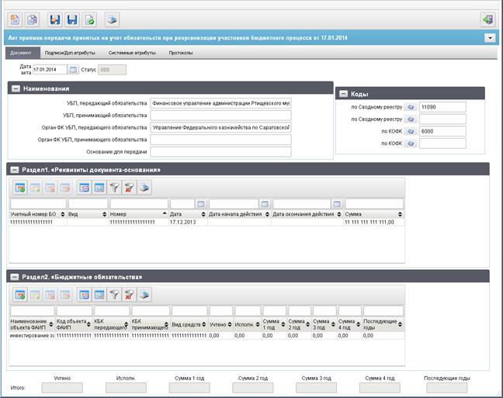Click the new document icon in top toolbar

[x=15, y=20]
